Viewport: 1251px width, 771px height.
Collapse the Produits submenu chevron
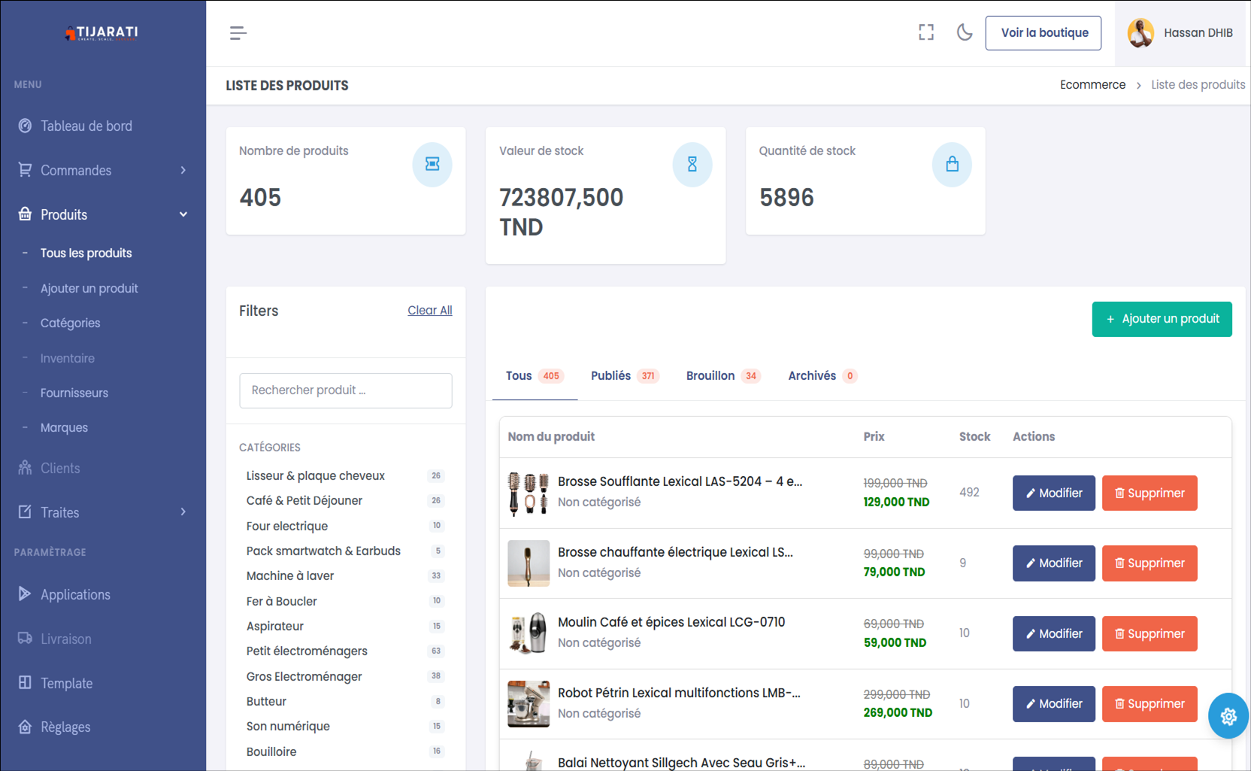click(183, 214)
